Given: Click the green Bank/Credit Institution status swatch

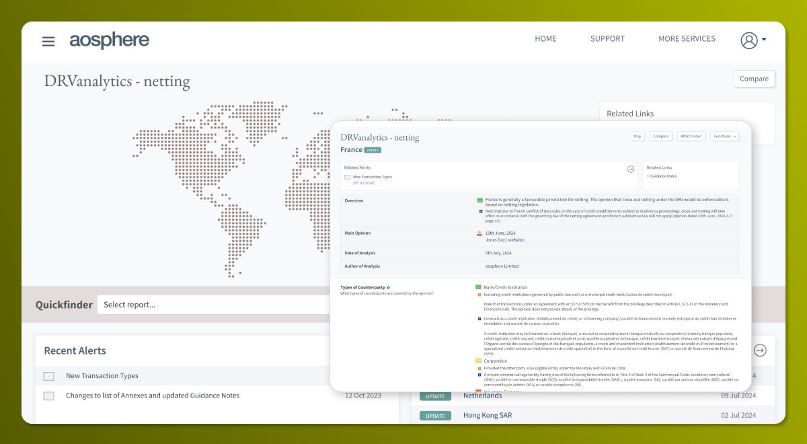Looking at the screenshot, I should [479, 287].
